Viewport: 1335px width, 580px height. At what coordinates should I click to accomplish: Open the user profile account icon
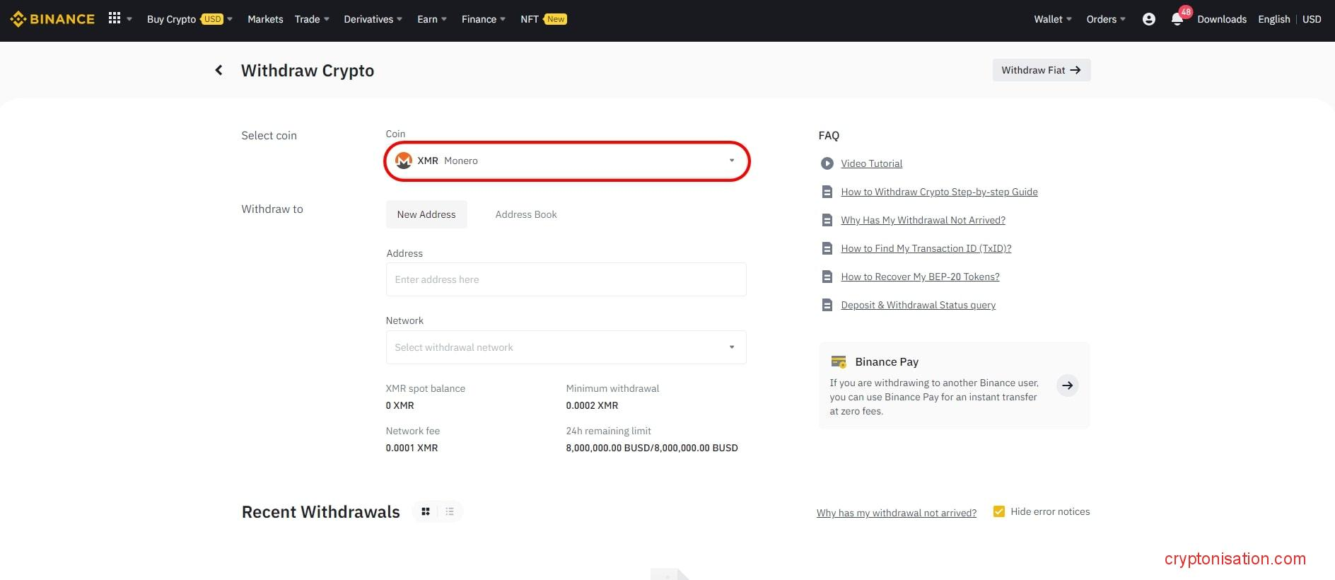click(1148, 19)
